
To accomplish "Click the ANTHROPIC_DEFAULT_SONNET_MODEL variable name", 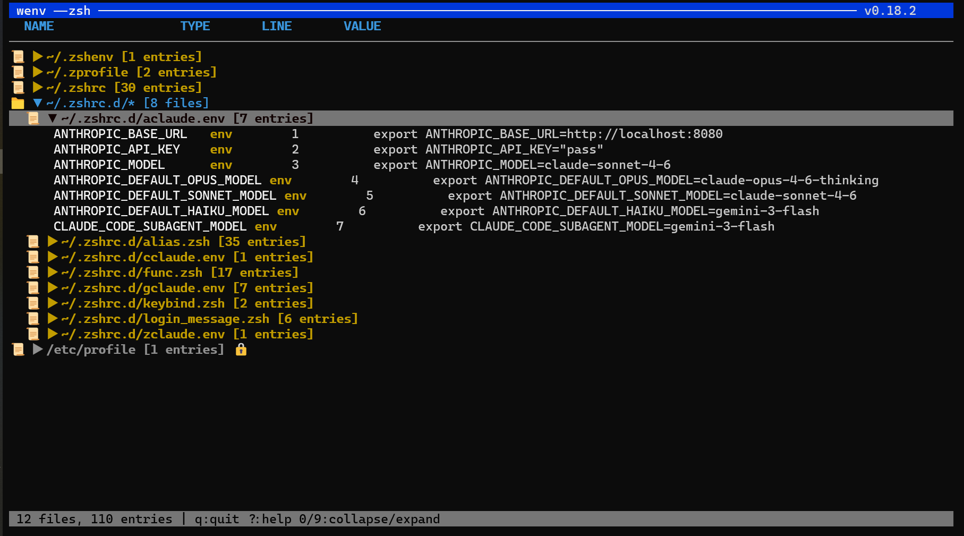I will pyautogui.click(x=165, y=195).
